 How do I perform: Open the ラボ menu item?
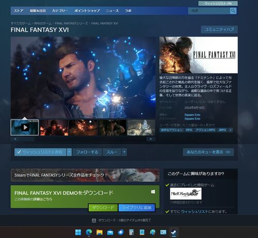(x=128, y=11)
